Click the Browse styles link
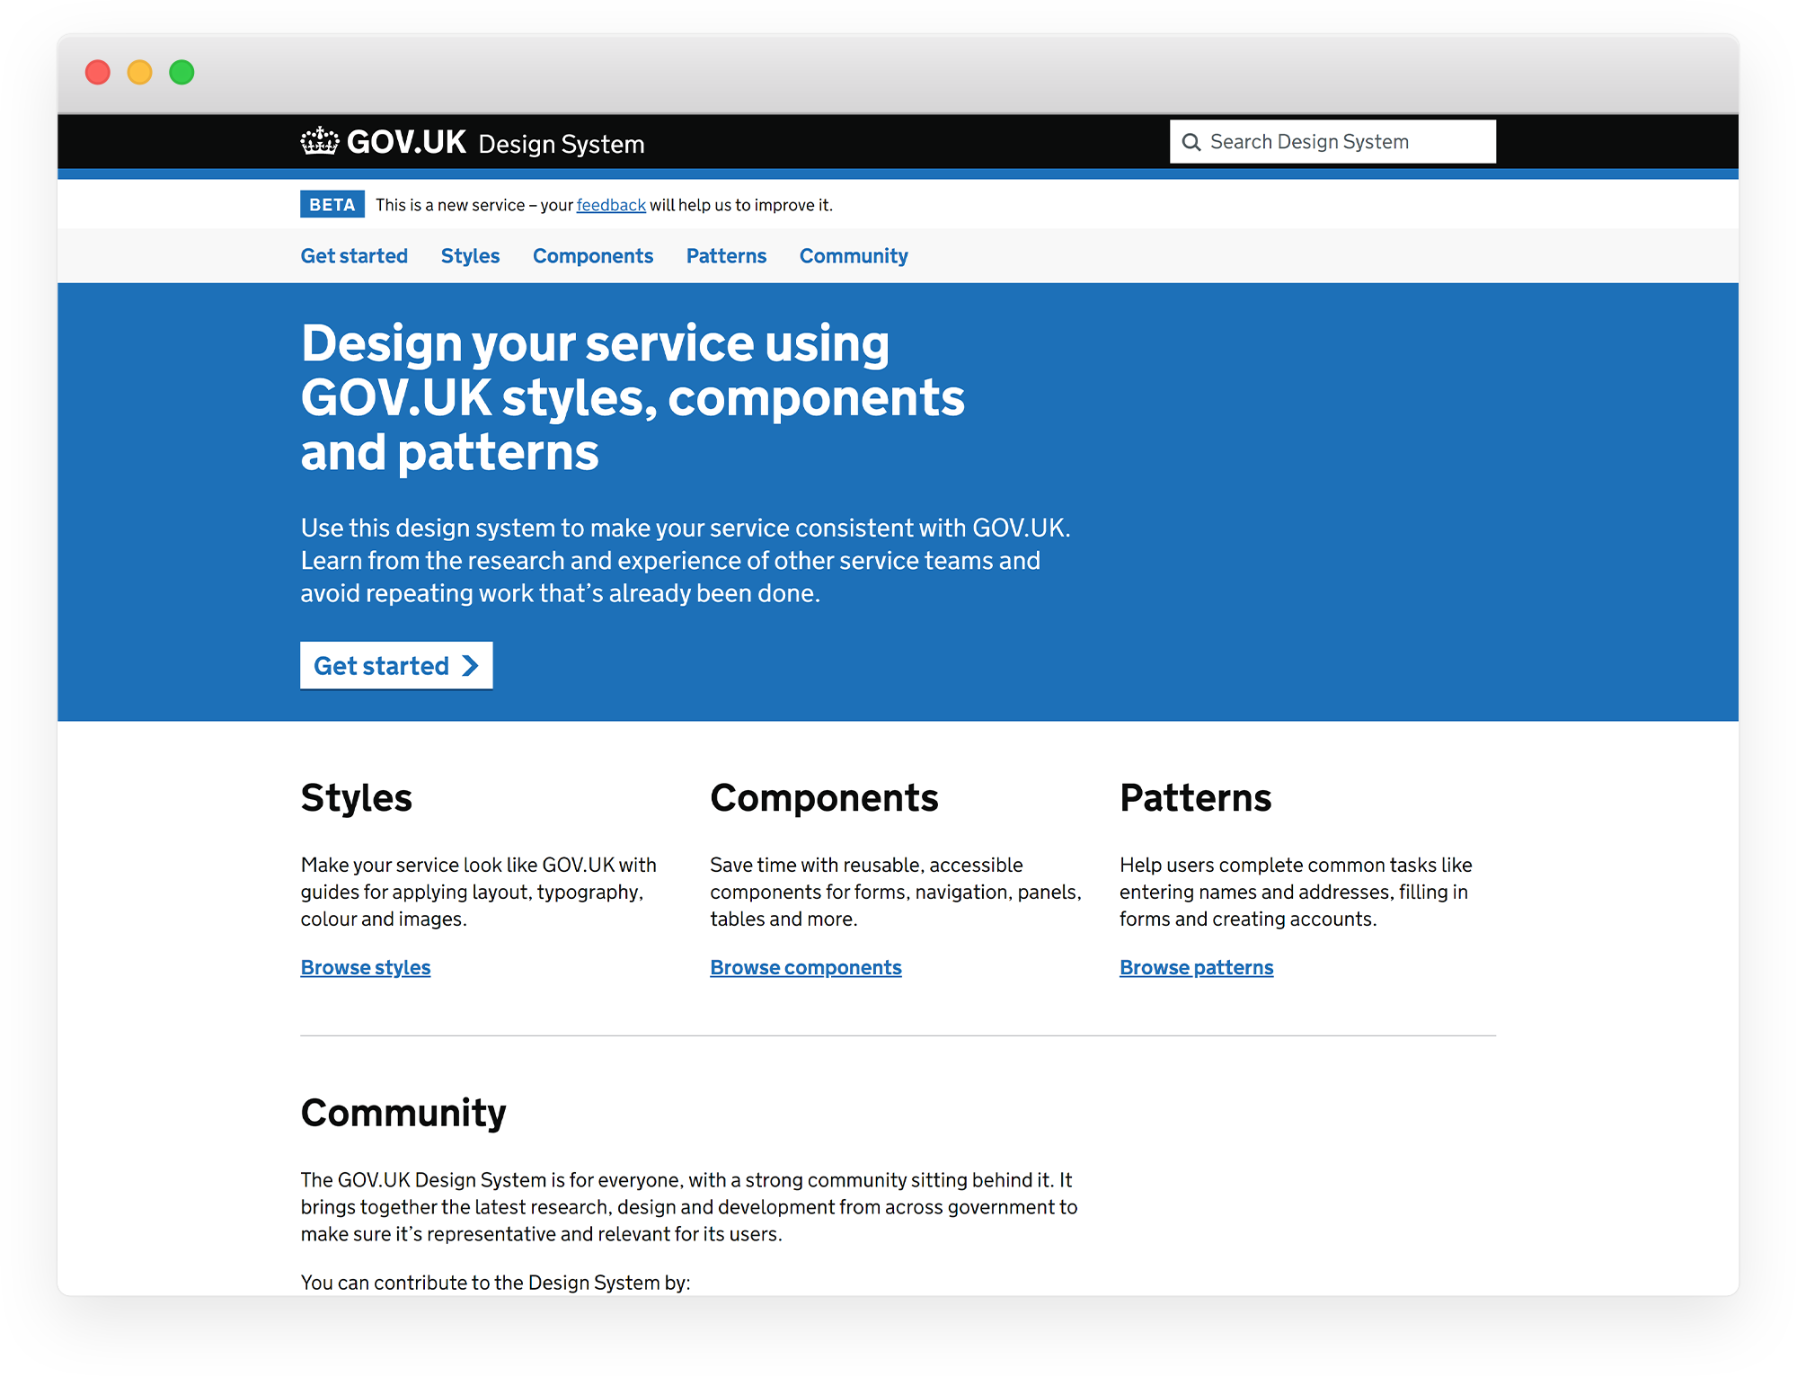The image size is (1797, 1377). tap(364, 966)
